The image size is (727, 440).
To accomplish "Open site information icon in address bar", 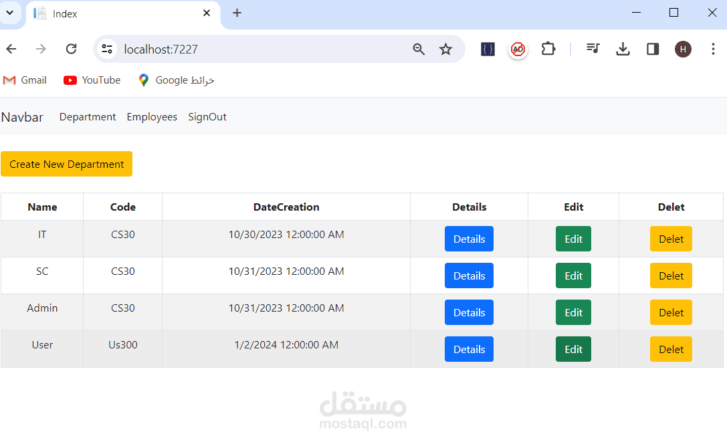I will pyautogui.click(x=107, y=49).
